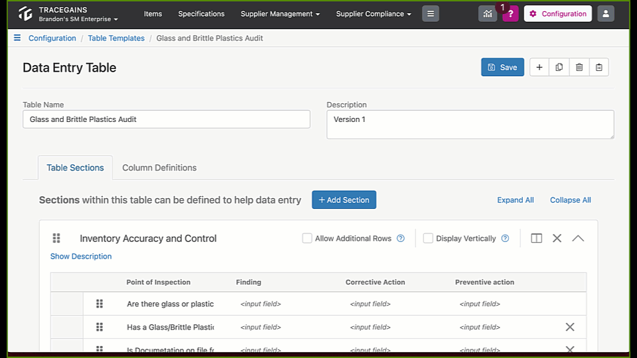Click Corrective Action field in 'Has a Glass/Brittle' row

tap(370, 327)
